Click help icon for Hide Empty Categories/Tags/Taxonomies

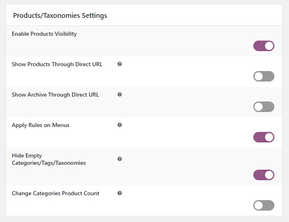point(120,159)
